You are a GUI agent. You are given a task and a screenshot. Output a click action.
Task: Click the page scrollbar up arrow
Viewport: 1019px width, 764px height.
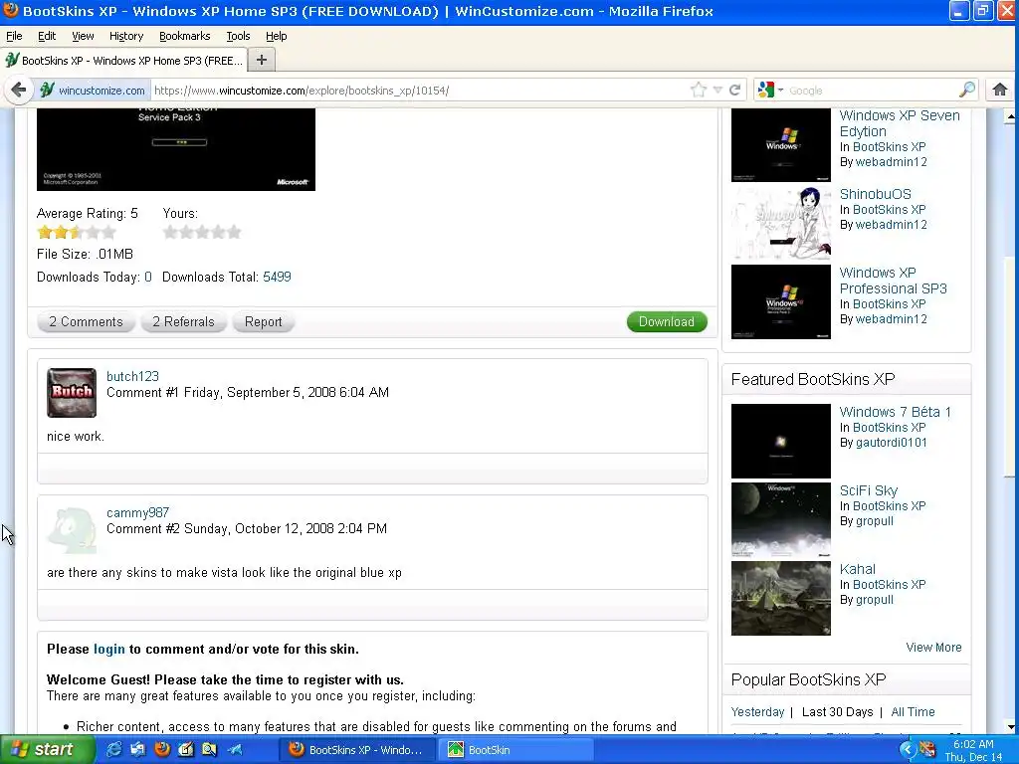[1011, 116]
